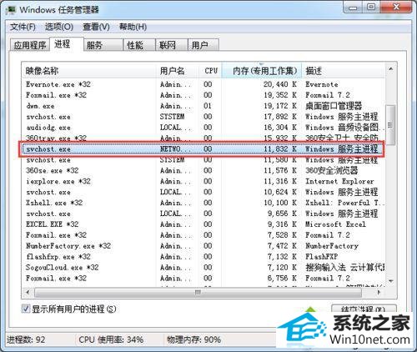
Task: Switch to the 联网 tab
Action: [x=171, y=45]
